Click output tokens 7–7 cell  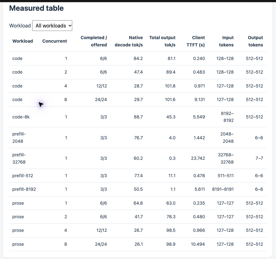click(259, 158)
